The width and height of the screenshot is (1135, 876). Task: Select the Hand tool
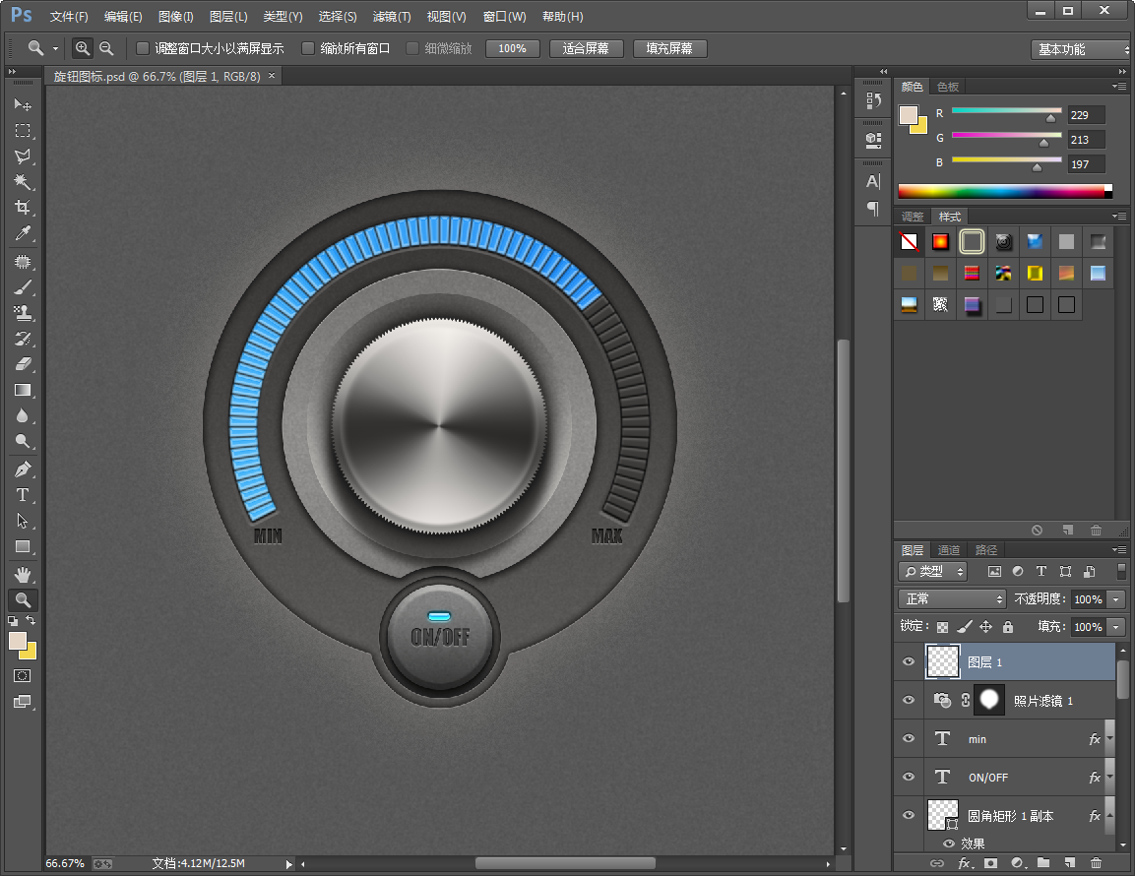pos(22,574)
